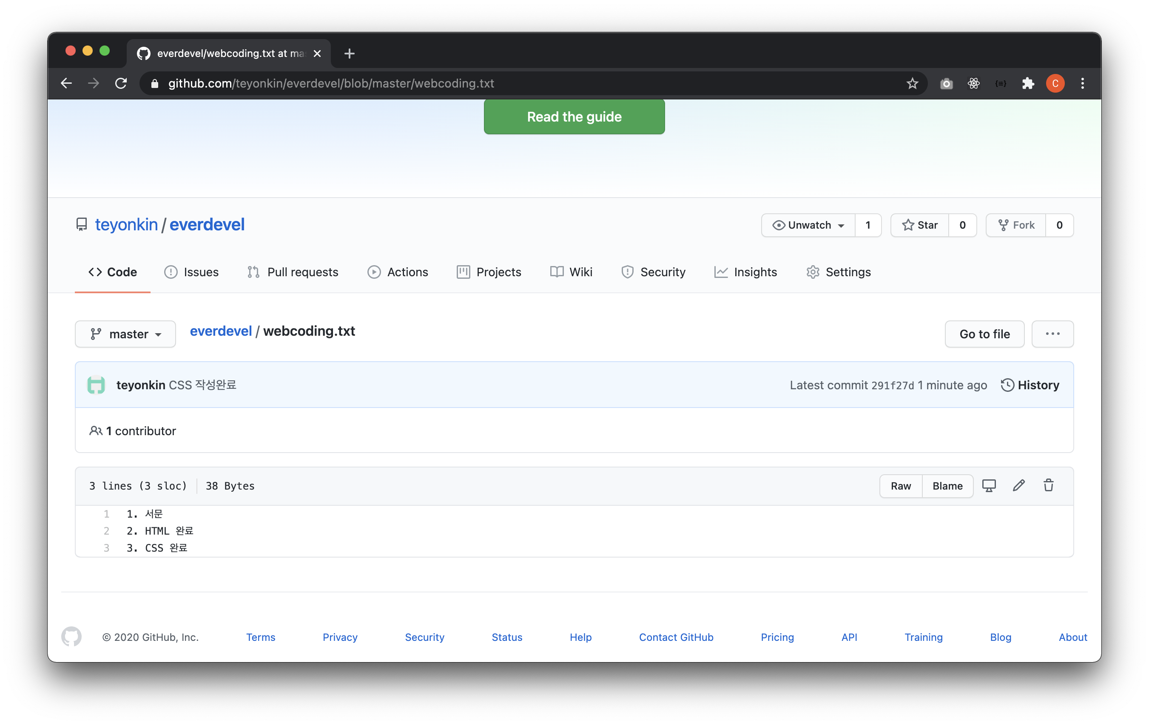
Task: Open the teyonkin owner link
Action: (x=126, y=225)
